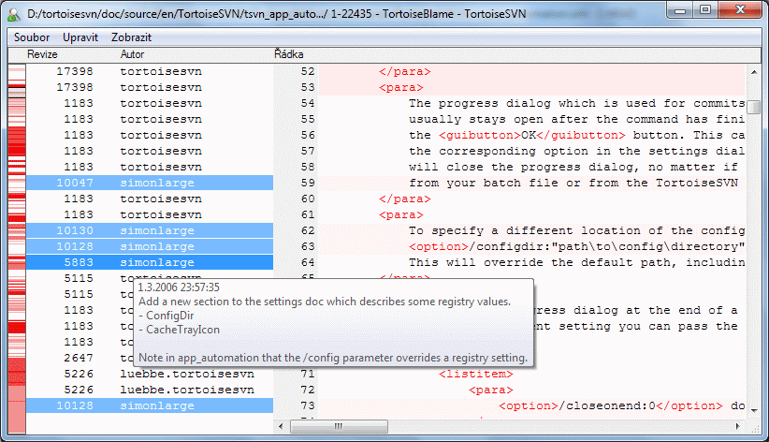Click the guibutton OK code on line 56
This screenshot has height=442, width=769.
coord(532,135)
